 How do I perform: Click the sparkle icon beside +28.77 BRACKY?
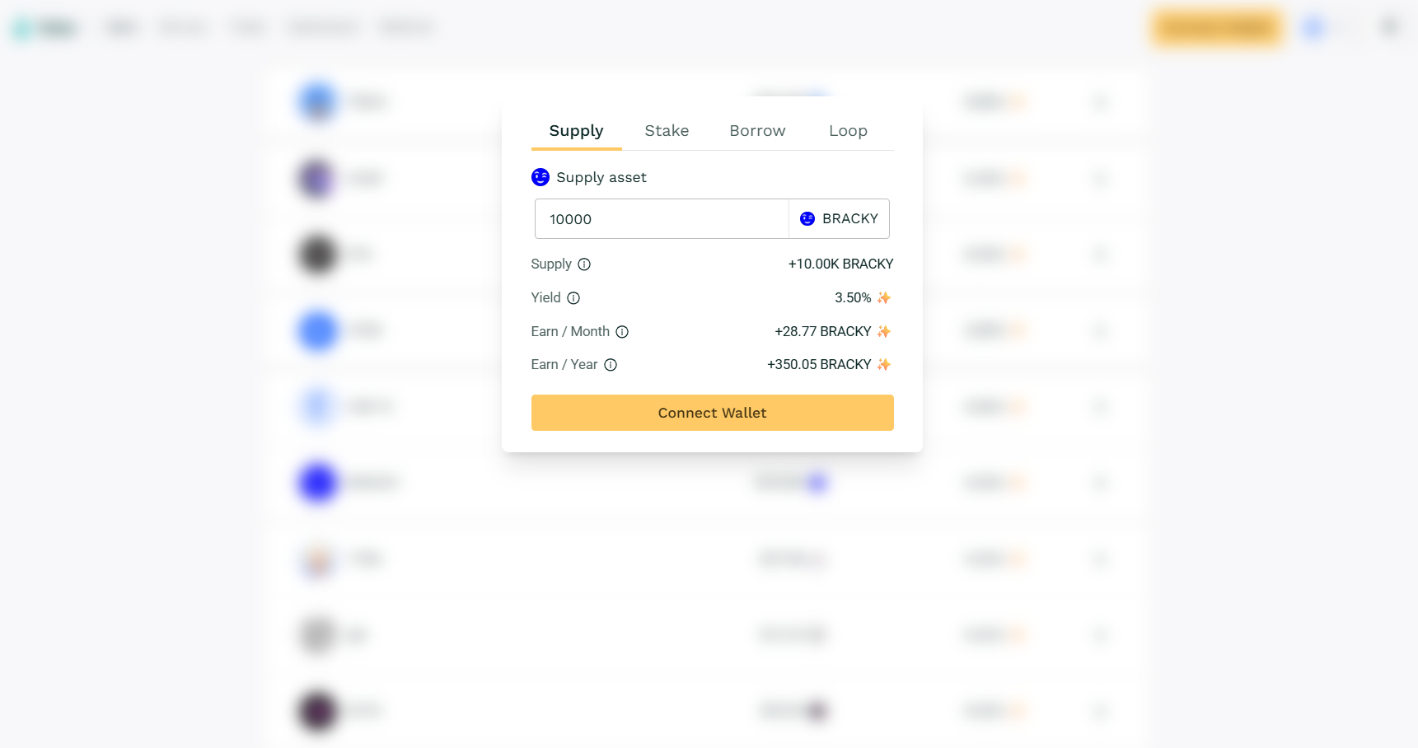point(884,331)
